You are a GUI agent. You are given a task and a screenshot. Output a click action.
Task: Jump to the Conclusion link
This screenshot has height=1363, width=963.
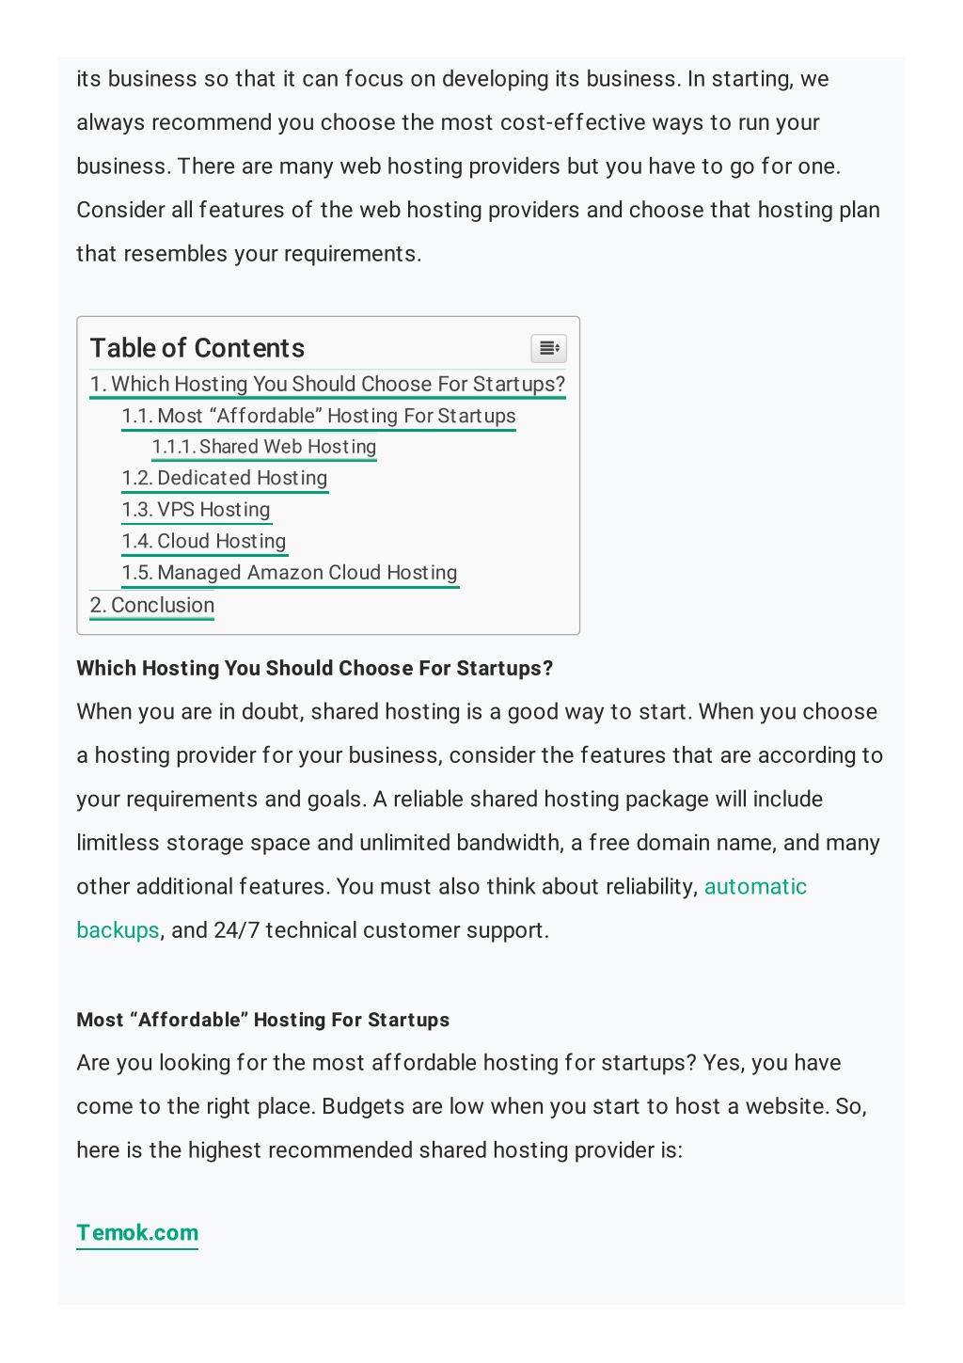point(152,605)
